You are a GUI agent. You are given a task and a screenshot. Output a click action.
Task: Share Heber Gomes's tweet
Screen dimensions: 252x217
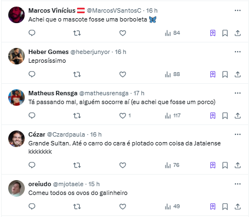pos(238,74)
